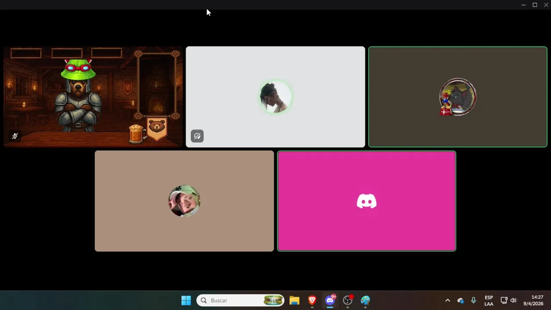551x310 pixels.
Task: Open the Paint app from the taskbar
Action: click(x=365, y=300)
